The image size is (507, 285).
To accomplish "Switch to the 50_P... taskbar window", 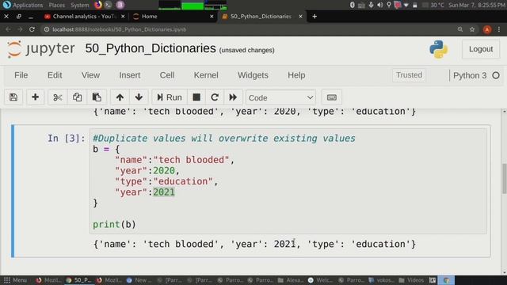I will pyautogui.click(x=78, y=280).
